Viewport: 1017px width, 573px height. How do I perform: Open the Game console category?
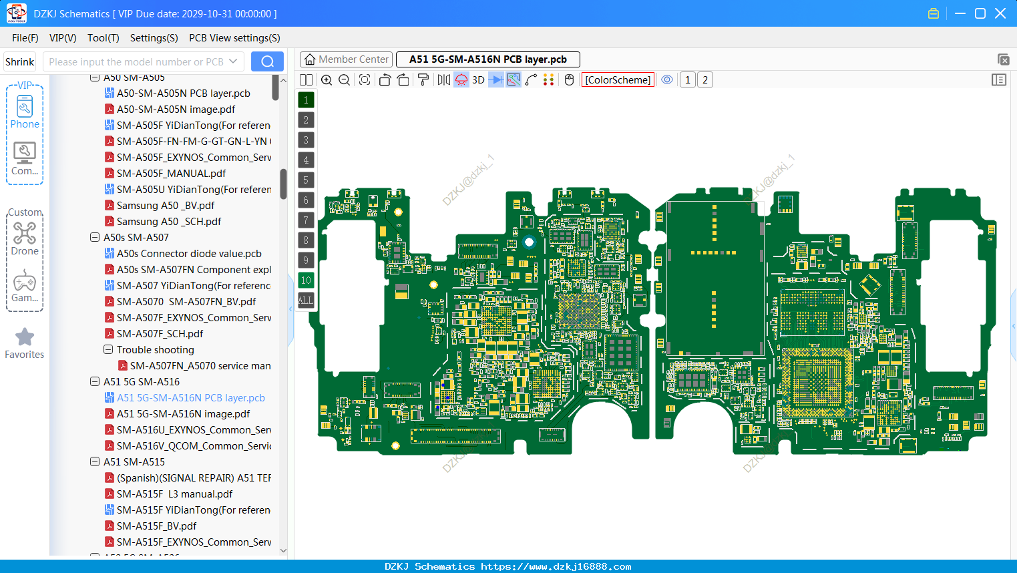pyautogui.click(x=25, y=286)
